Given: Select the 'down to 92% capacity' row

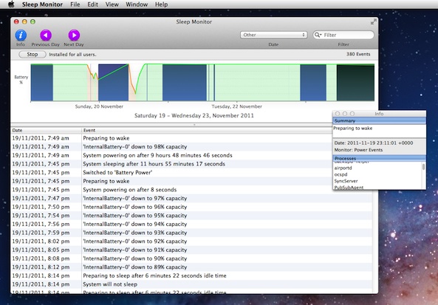Looking at the screenshot, I should click(x=191, y=241).
